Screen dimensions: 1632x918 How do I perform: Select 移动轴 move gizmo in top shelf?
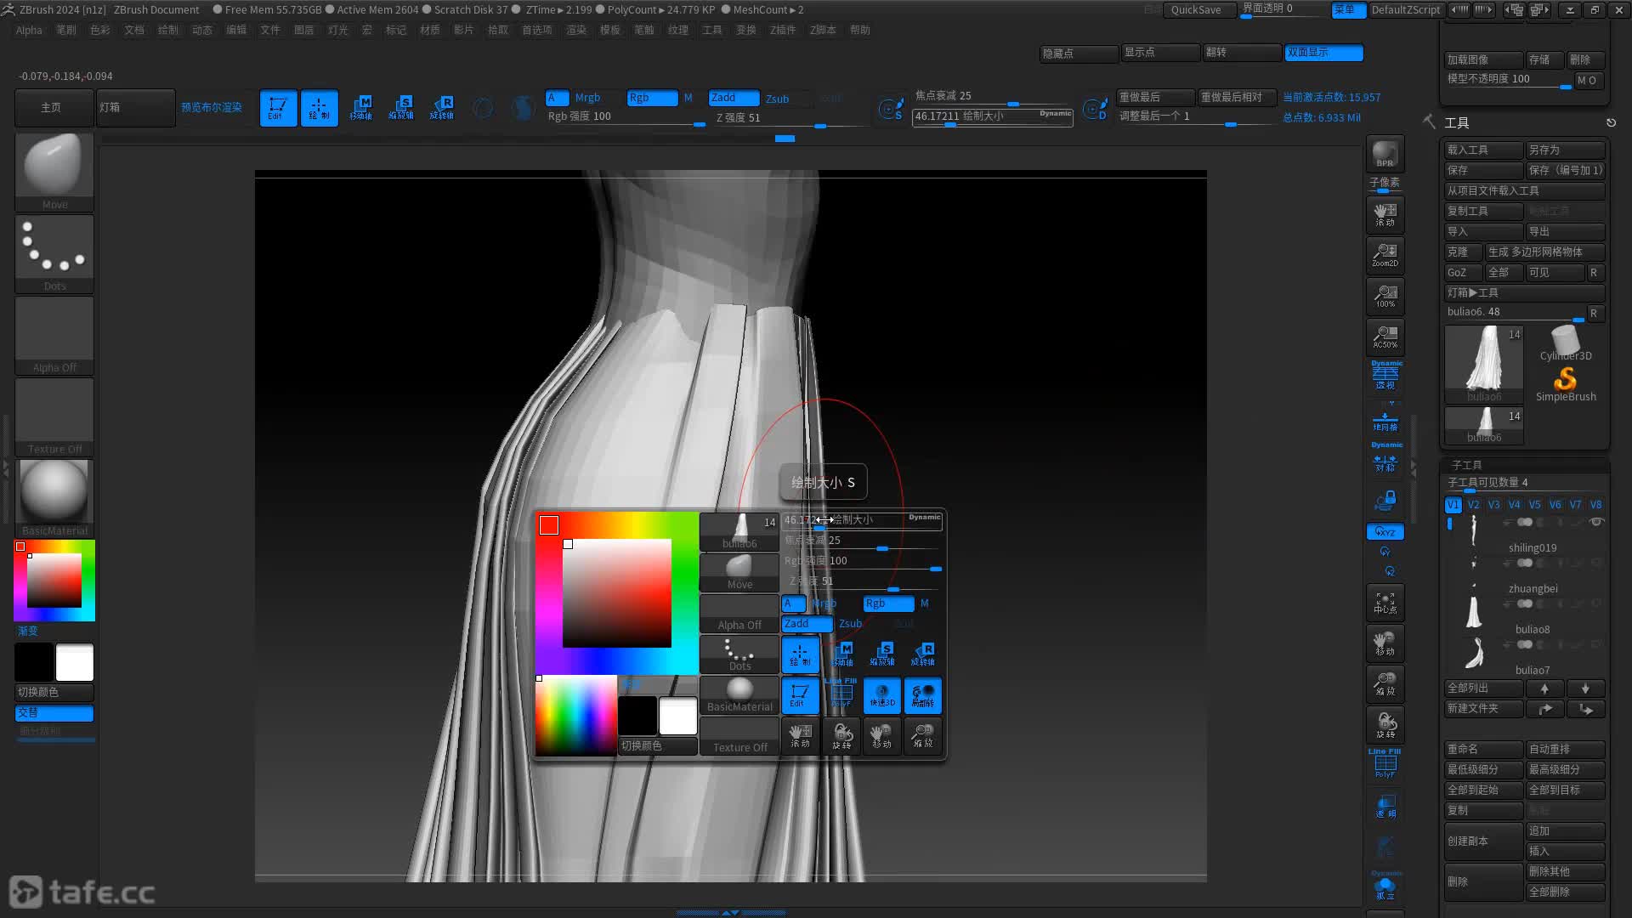[x=360, y=108]
